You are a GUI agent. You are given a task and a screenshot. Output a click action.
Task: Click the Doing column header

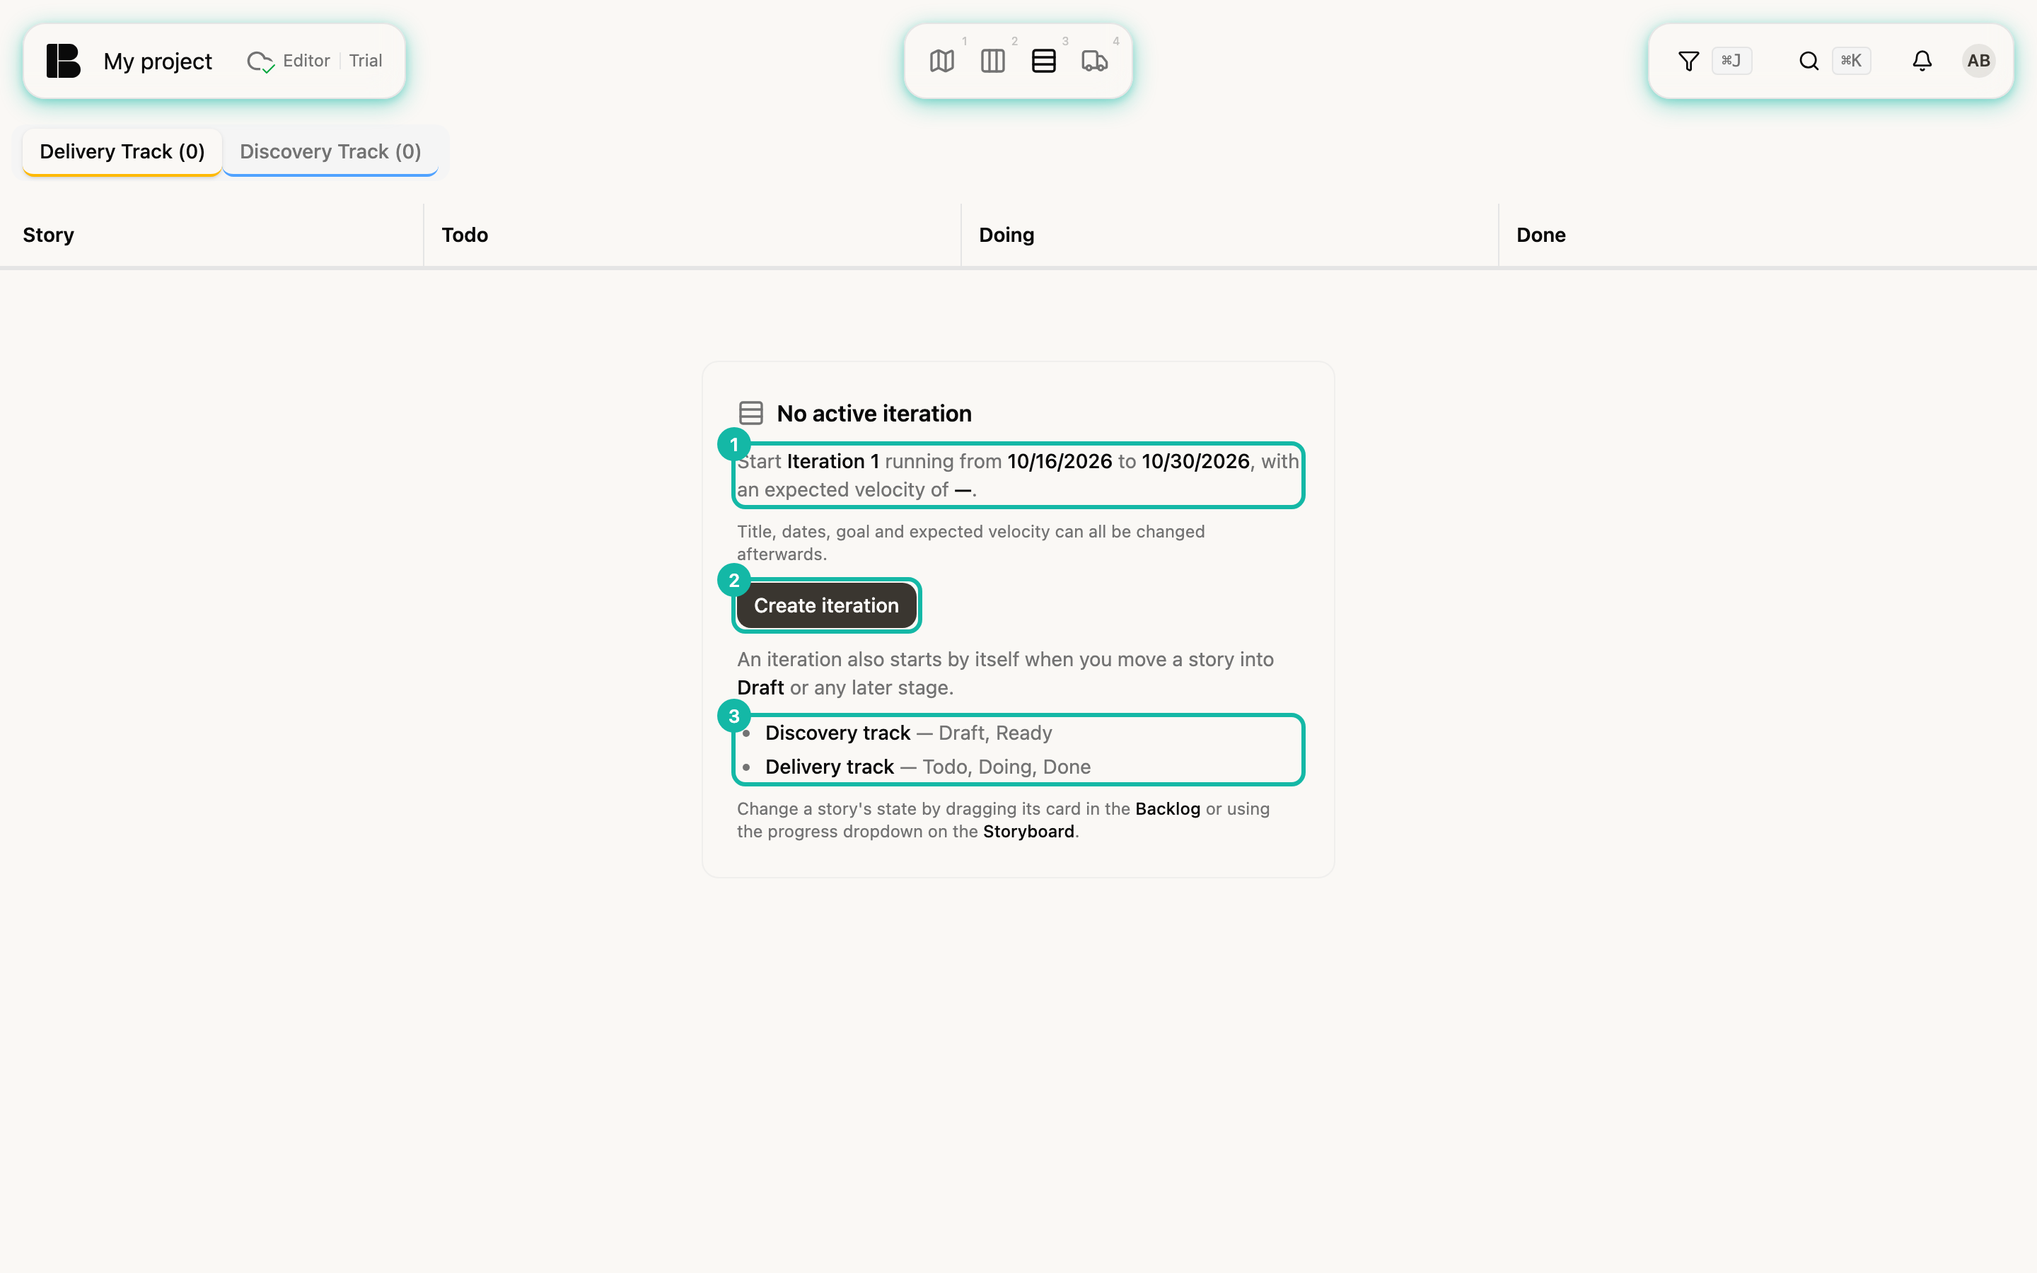tap(1006, 235)
